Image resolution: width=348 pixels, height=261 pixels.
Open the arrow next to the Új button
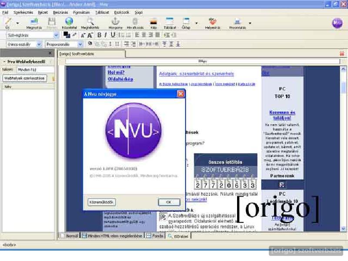(x=17, y=23)
